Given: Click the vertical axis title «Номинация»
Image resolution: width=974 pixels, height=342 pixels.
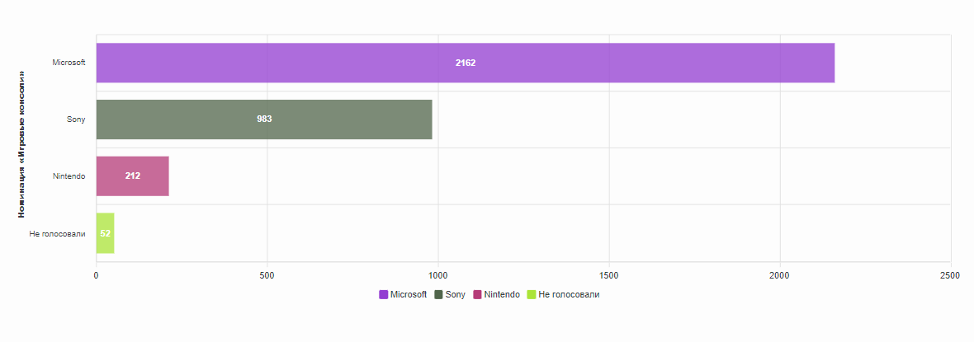Looking at the screenshot, I should pos(22,145).
